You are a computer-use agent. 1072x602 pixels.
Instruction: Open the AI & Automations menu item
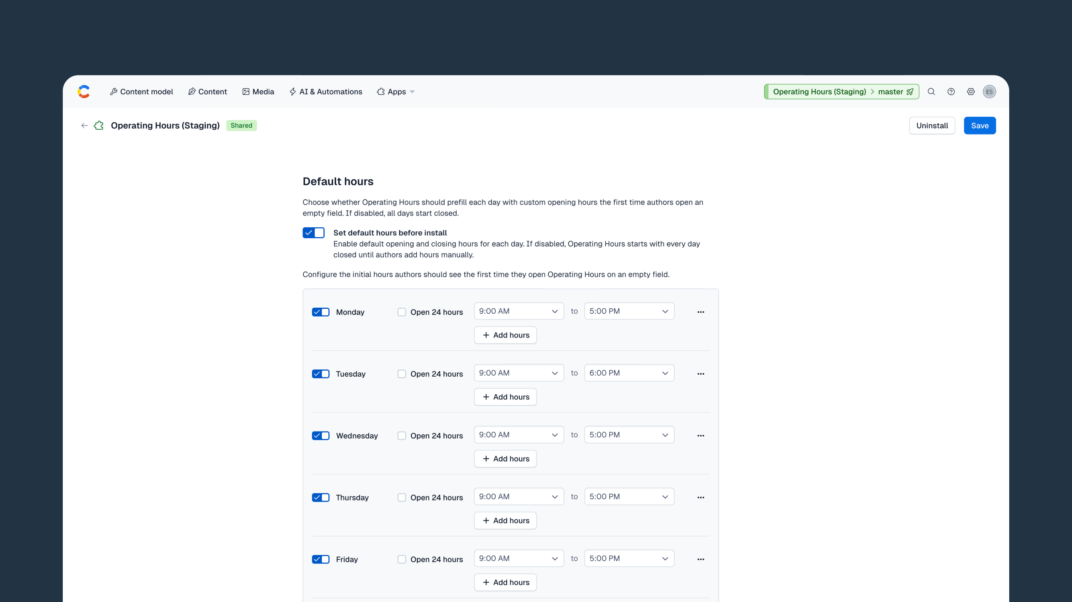326,91
